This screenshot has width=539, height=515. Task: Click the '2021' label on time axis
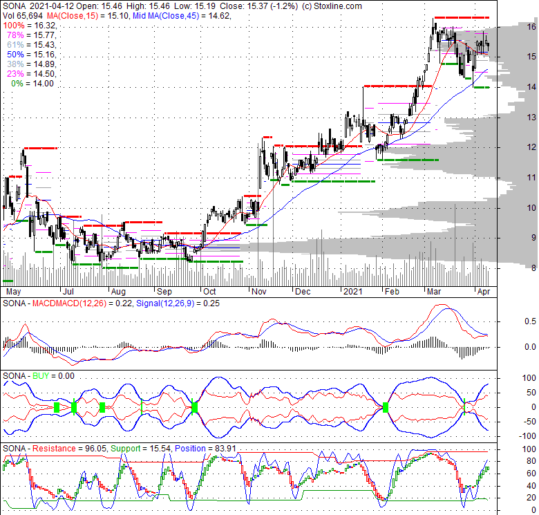[353, 292]
